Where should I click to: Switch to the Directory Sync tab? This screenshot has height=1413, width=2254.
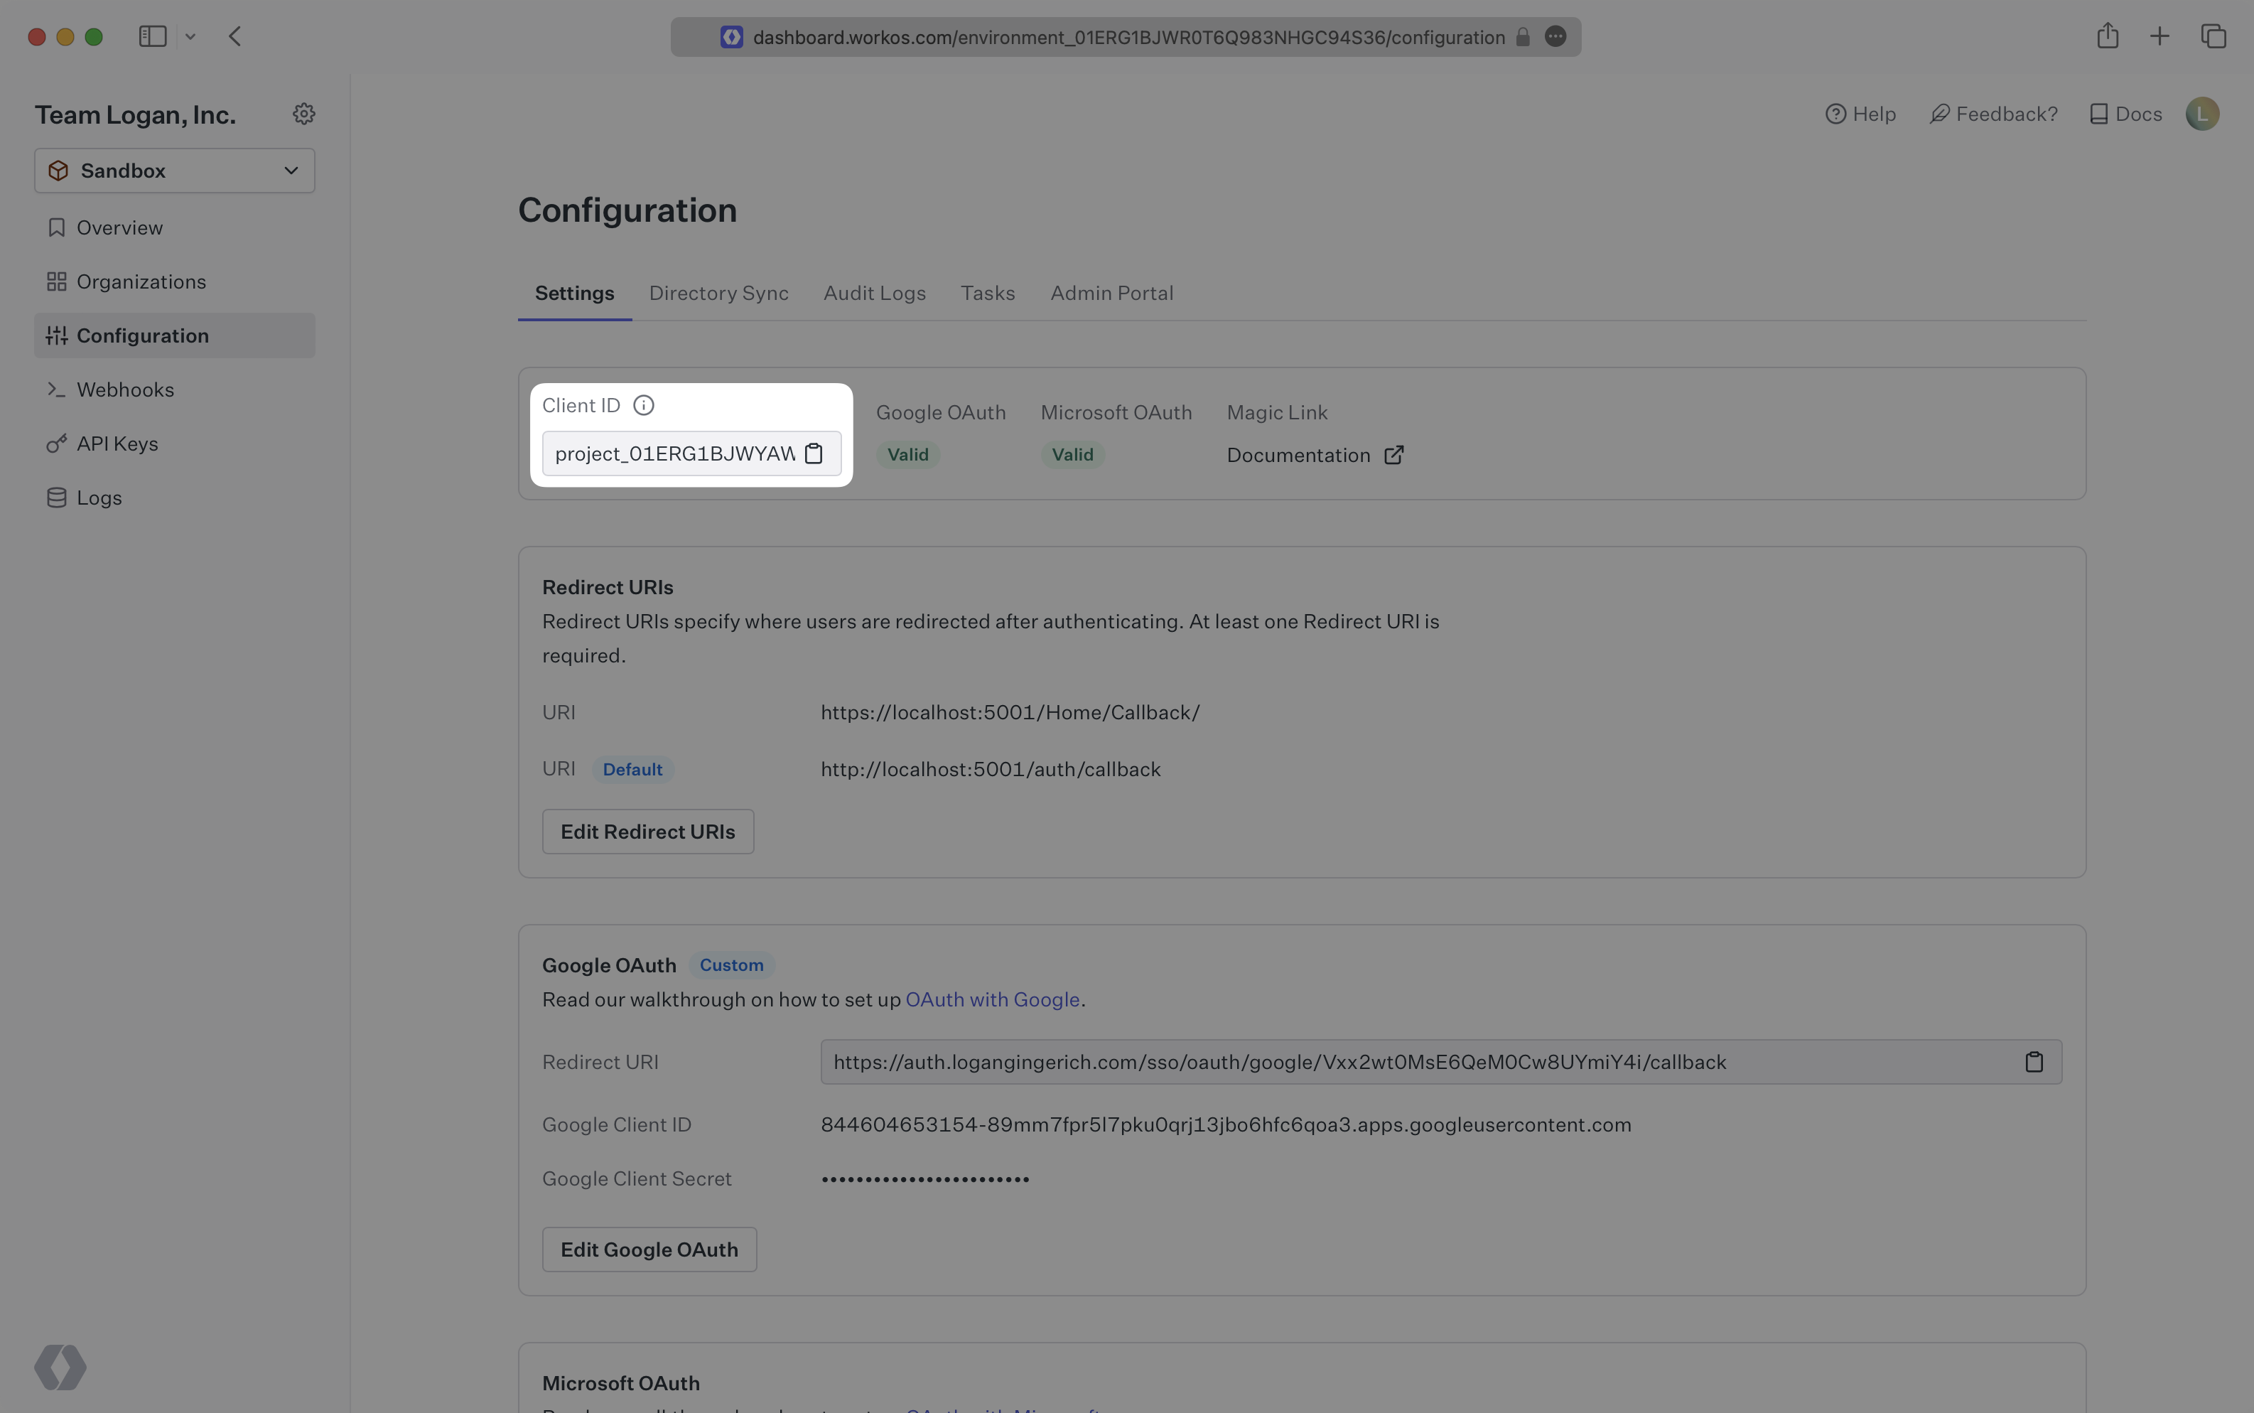(x=718, y=293)
